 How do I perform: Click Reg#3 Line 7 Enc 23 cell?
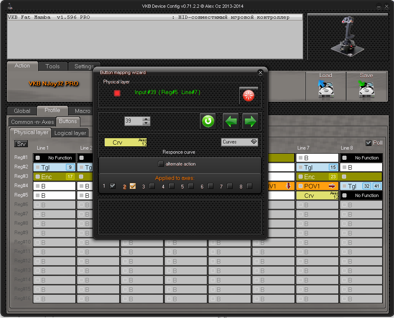coord(317,177)
